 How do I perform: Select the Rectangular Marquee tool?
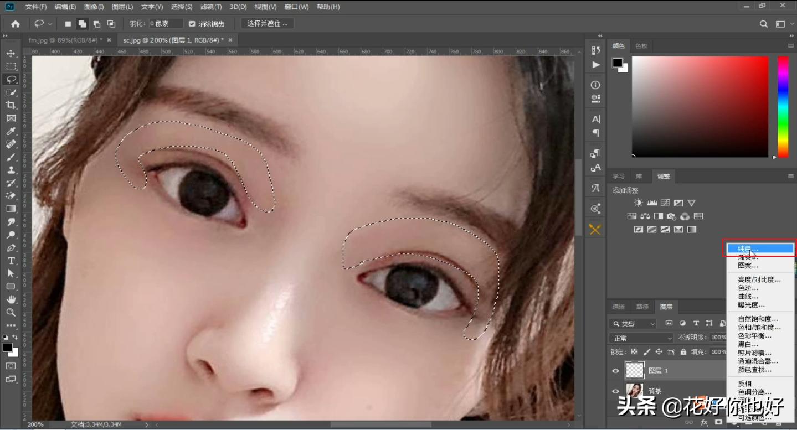(11, 66)
